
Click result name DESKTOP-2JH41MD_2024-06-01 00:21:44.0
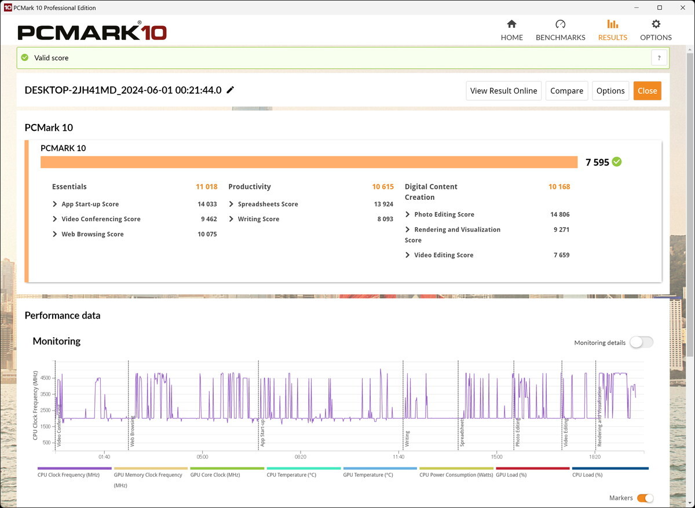point(123,90)
